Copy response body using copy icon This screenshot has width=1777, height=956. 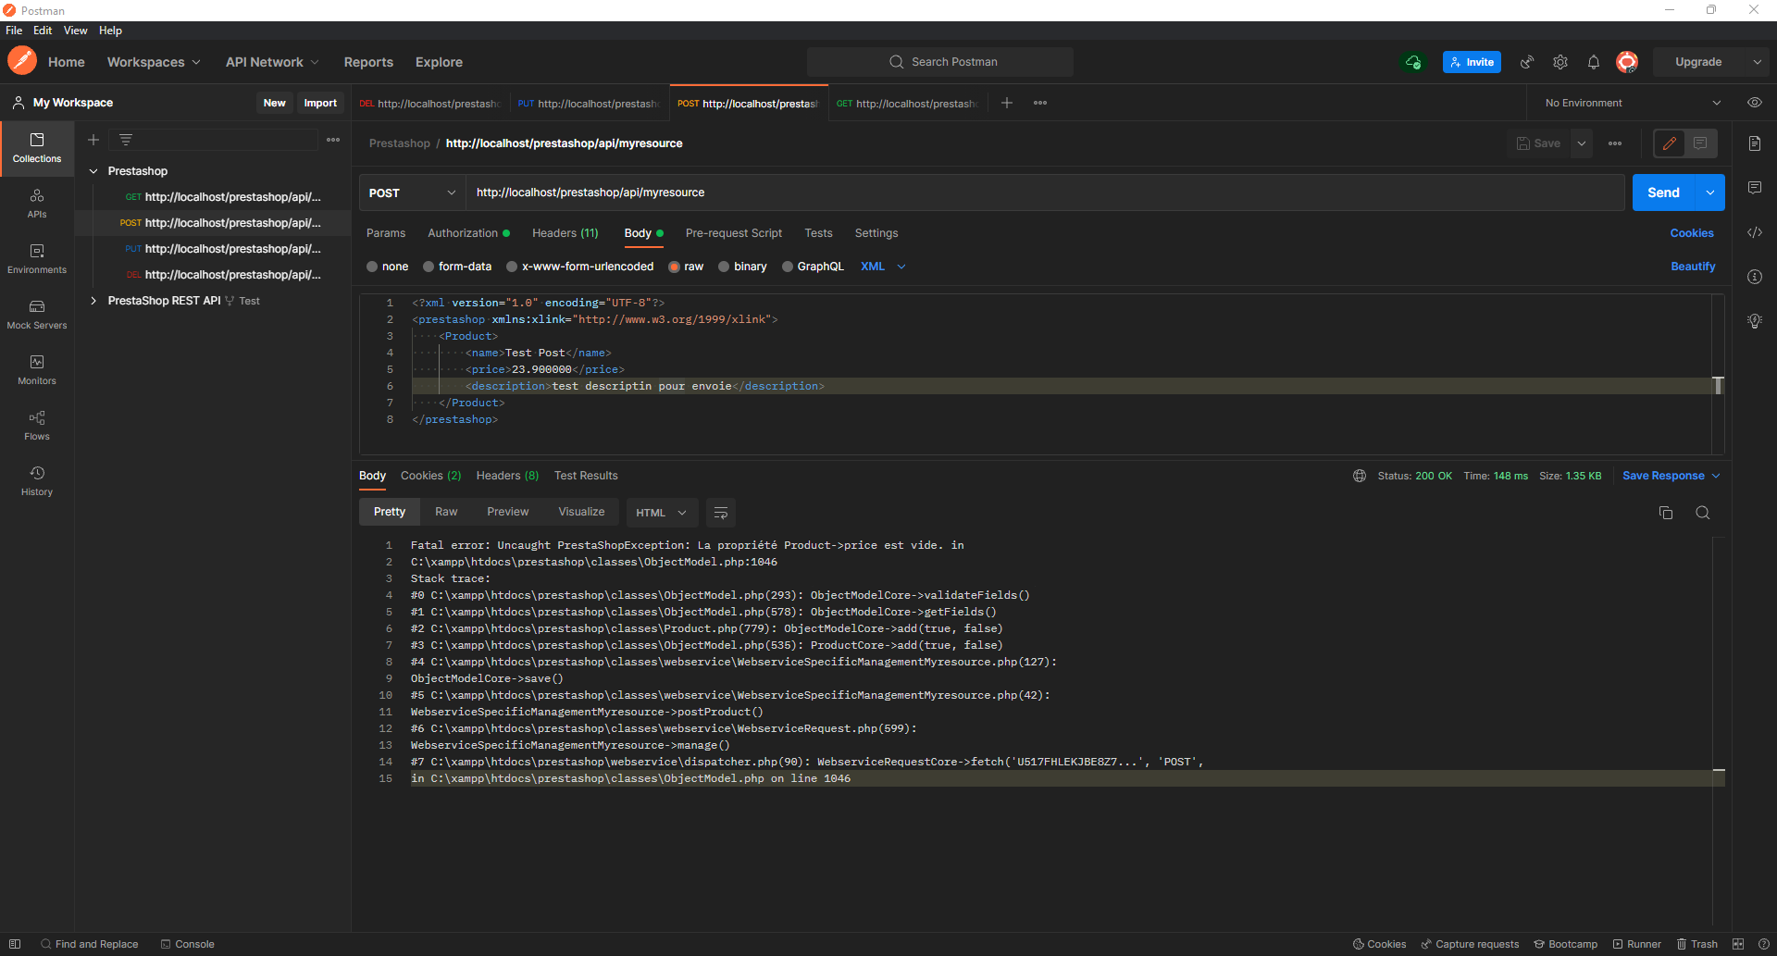(1665, 513)
